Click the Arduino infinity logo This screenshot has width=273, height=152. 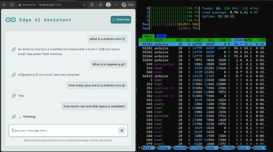11,20
